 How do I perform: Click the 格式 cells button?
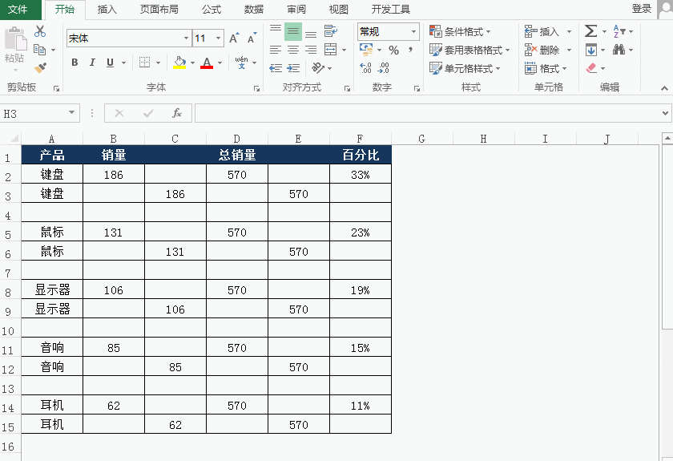546,68
